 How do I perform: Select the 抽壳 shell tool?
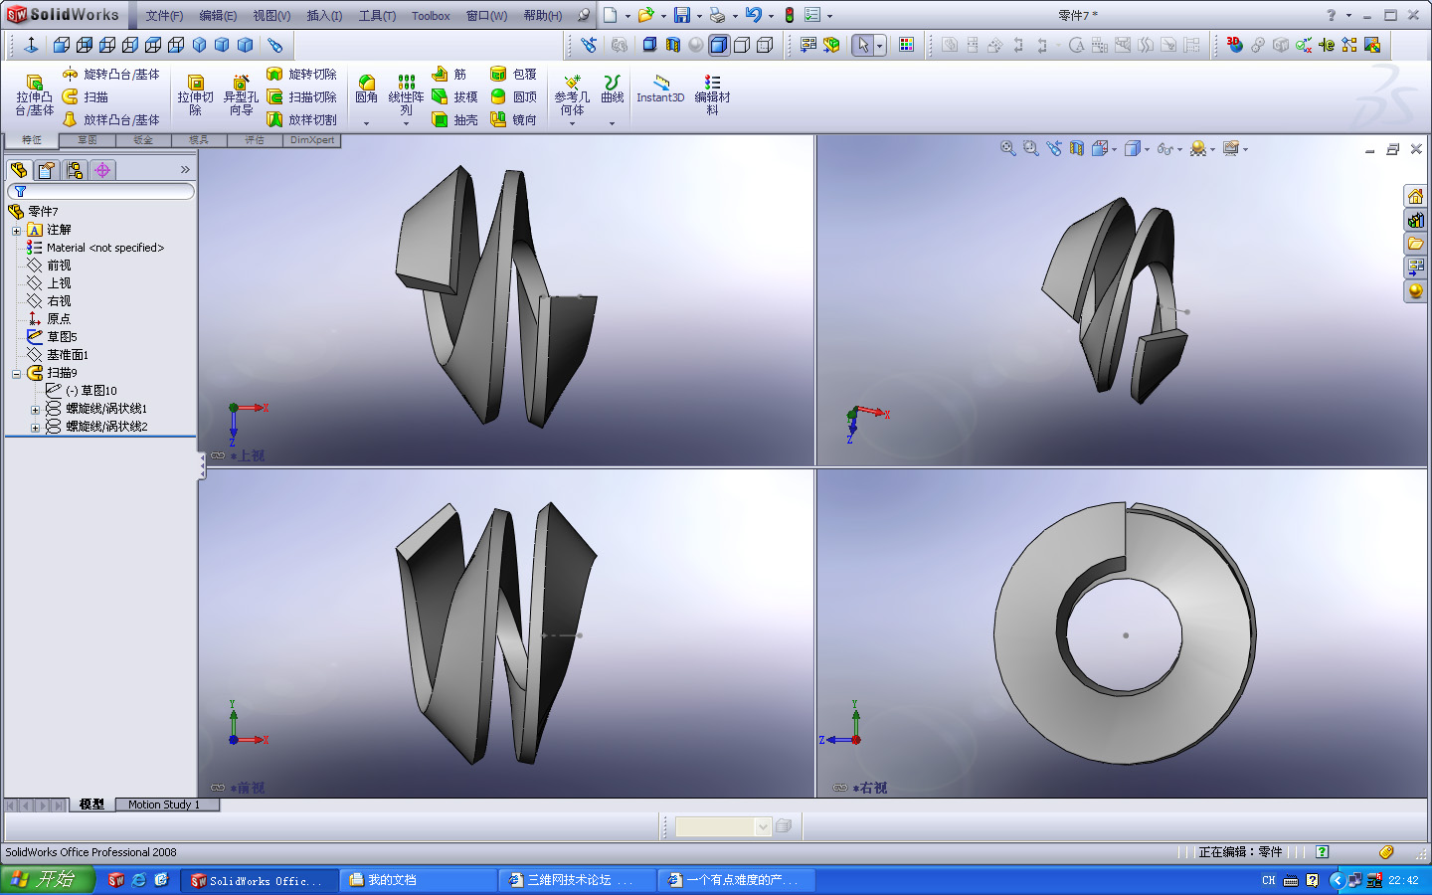click(454, 119)
